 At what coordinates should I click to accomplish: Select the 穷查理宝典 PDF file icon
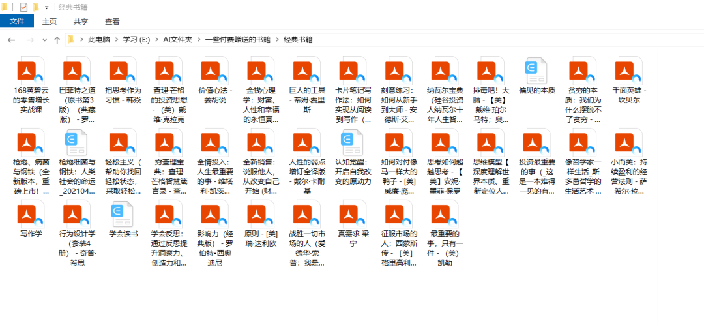click(x=169, y=142)
